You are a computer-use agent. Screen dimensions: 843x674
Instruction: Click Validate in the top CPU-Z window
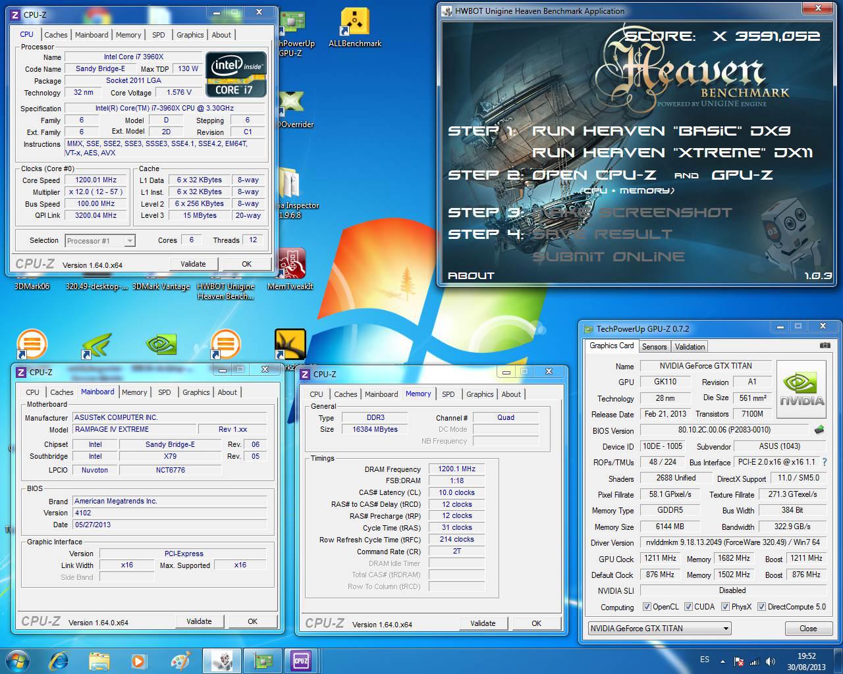tap(193, 264)
